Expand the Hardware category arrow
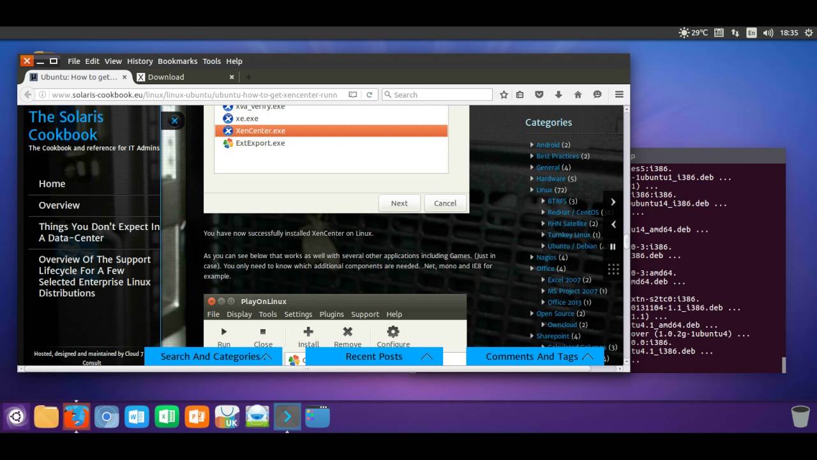This screenshot has width=817, height=460. (532, 179)
